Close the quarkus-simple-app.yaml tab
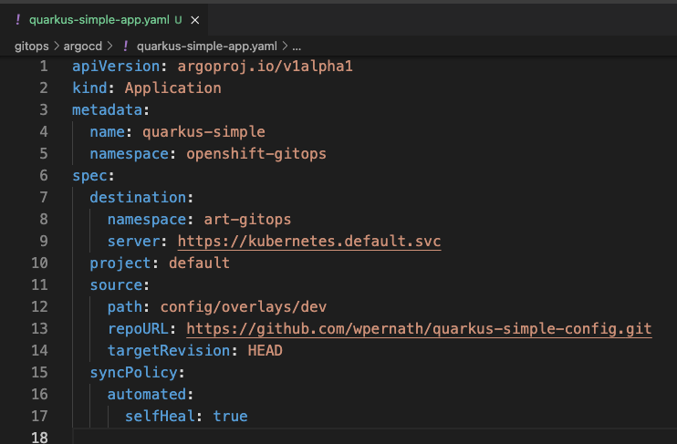The image size is (677, 444). click(x=195, y=20)
